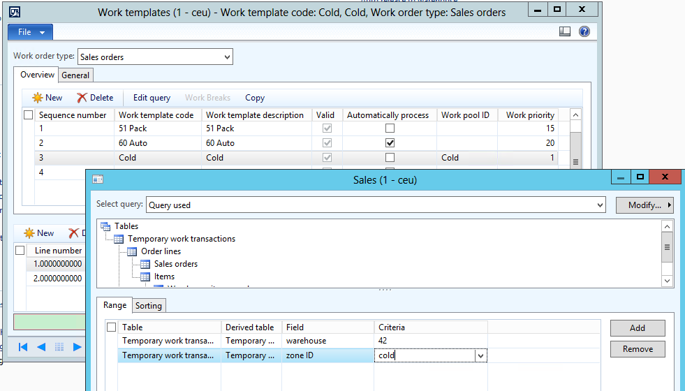Switch to the Sorting tab

[x=148, y=306]
